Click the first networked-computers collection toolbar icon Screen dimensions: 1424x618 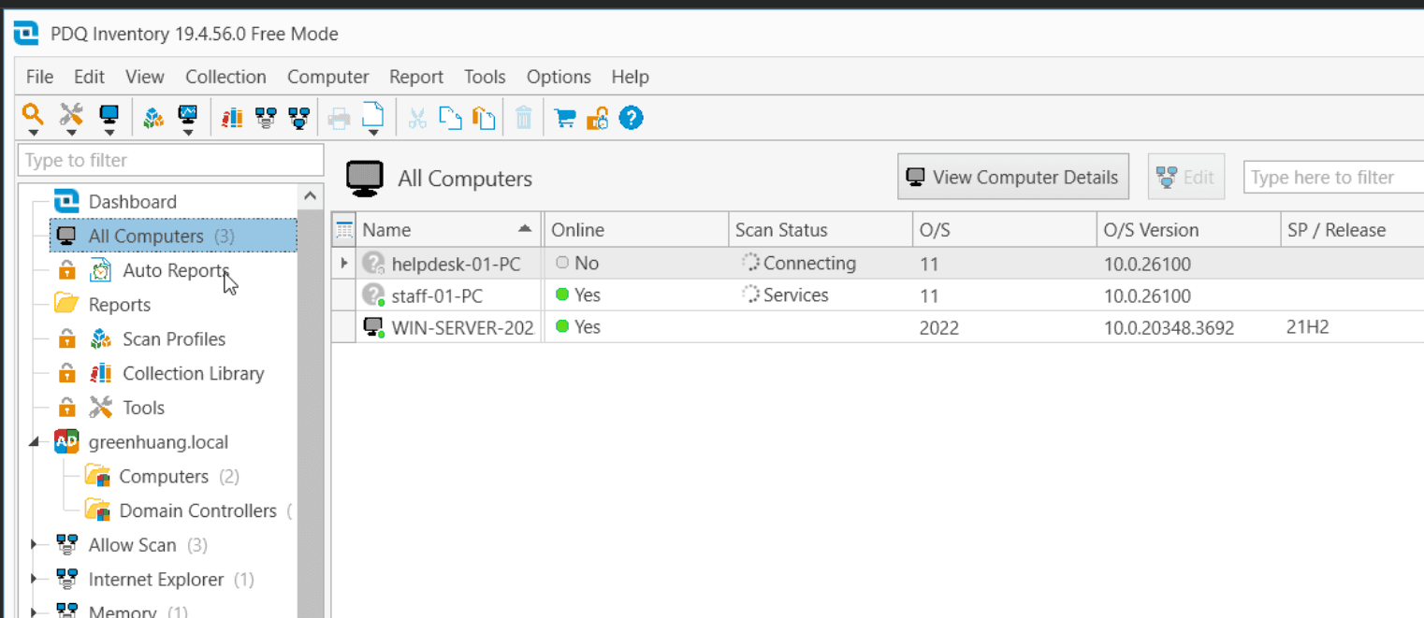coord(266,118)
